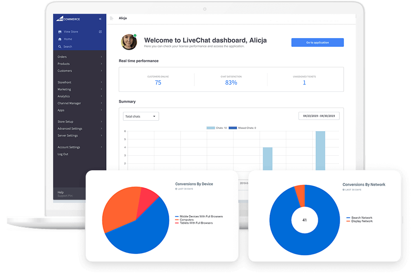Viewport: 418px width, 278px height.
Task: Open Advanced Settings menu item
Action: tap(70, 128)
